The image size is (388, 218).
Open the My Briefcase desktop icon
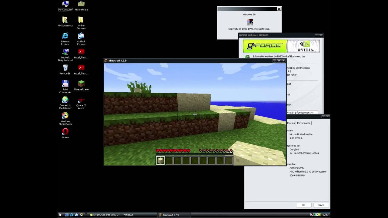pos(81,6)
